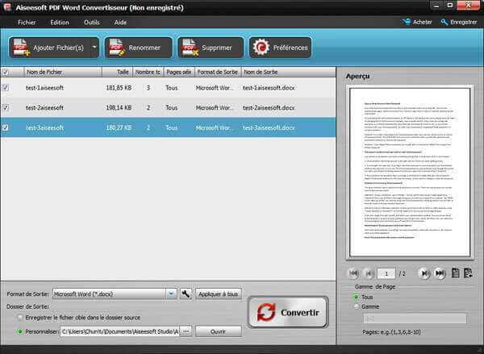Click the Ouvrir button
Viewport: 484px width, 354px height.
coord(219,331)
